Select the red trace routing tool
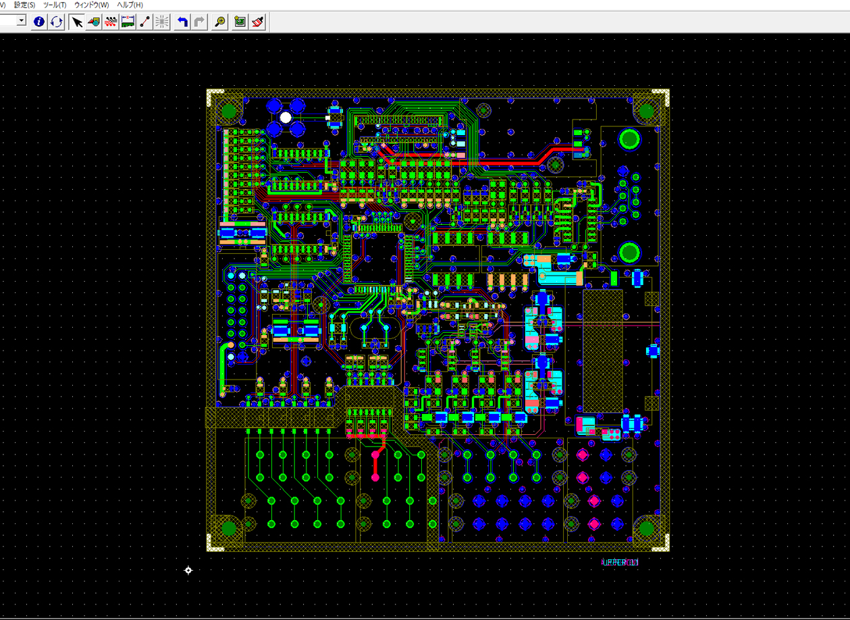Image resolution: width=850 pixels, height=620 pixels. (x=111, y=22)
